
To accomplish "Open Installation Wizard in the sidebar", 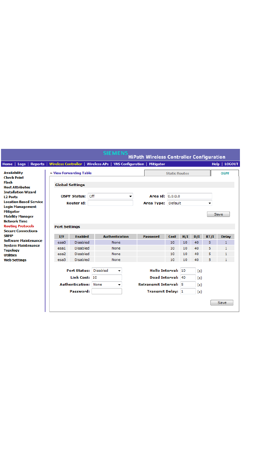I will 20,192.
